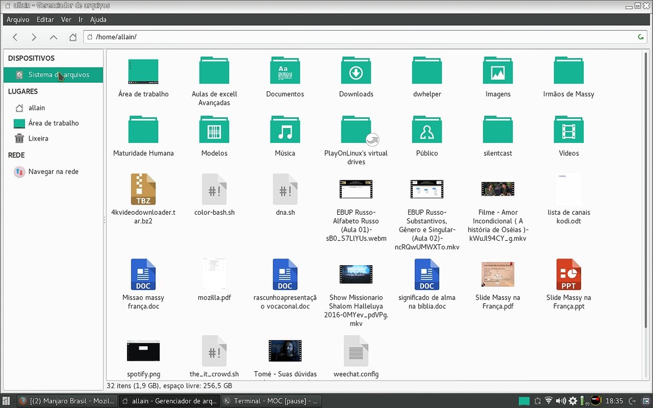Click the allain Gerenciador de arquivos taskbar button

tap(169, 401)
